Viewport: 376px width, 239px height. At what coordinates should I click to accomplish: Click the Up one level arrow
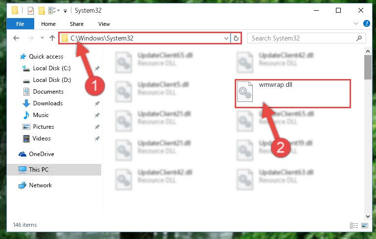point(52,38)
